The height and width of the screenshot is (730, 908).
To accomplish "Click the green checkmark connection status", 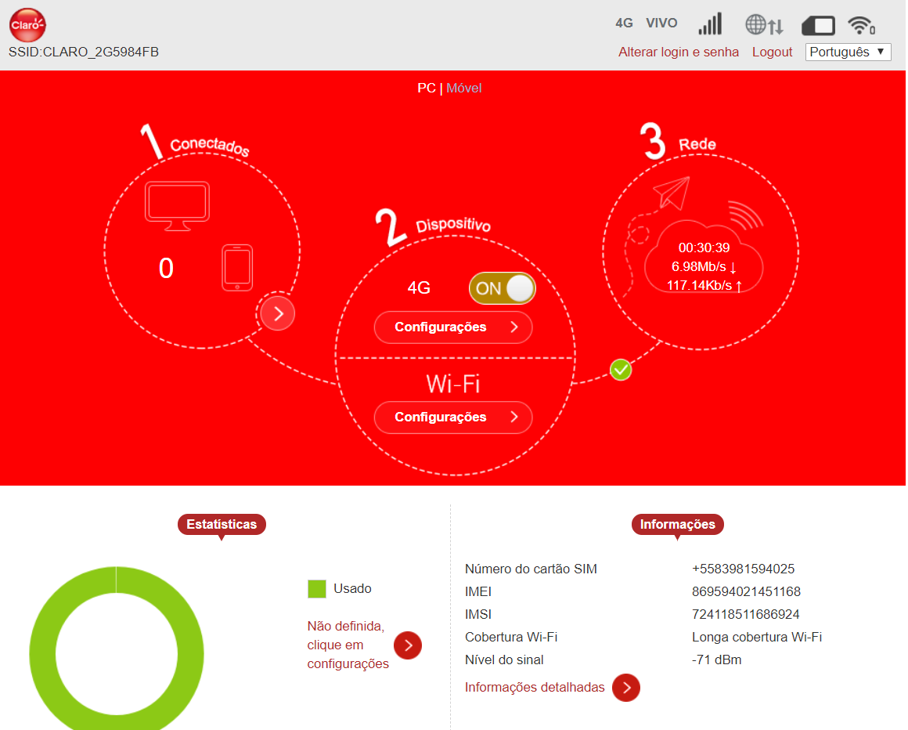I will pos(621,370).
